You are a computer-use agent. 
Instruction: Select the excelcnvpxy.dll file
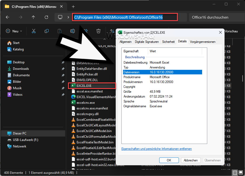(85, 114)
